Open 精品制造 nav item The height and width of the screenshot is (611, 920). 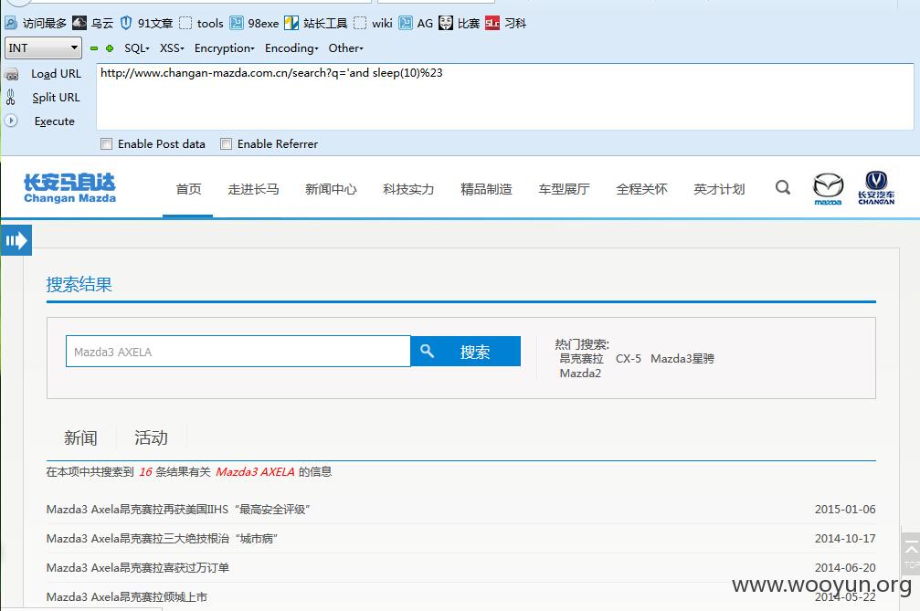click(x=486, y=189)
